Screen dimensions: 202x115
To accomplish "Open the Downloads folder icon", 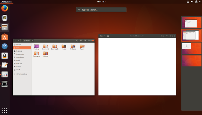I will point(55,47).
